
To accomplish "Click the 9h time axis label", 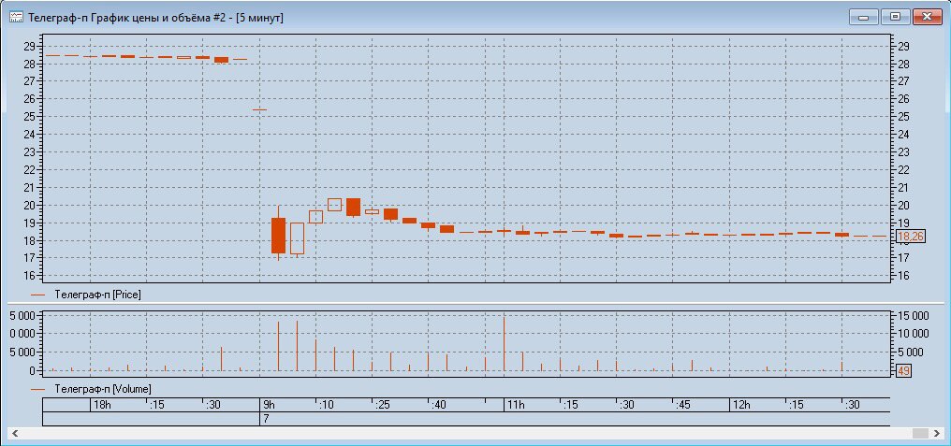I will tap(269, 405).
